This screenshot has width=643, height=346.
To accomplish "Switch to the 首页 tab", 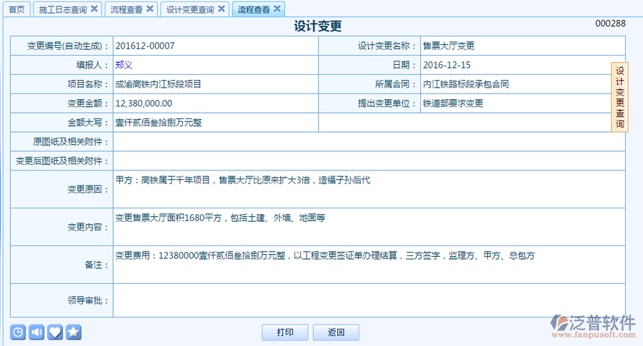I will (17, 9).
